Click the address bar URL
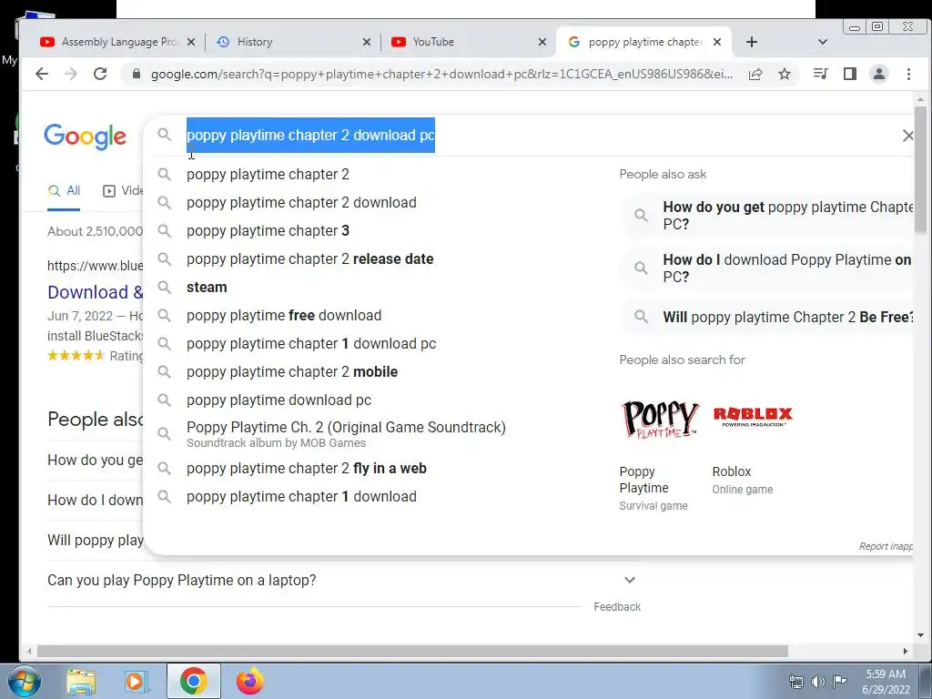 441,74
